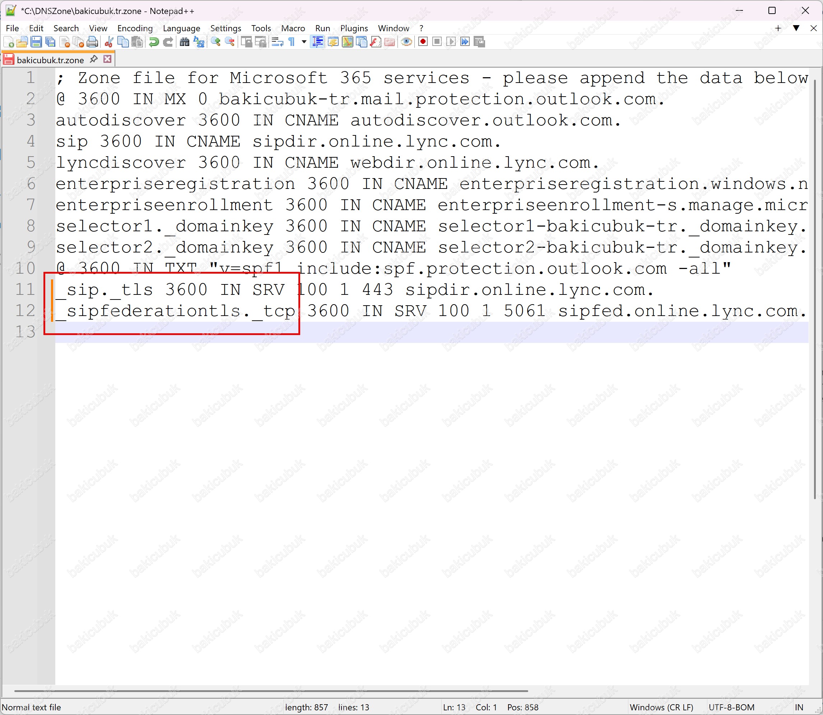
Task: Open the UTF-8-BOM encoding status field
Action: point(731,707)
